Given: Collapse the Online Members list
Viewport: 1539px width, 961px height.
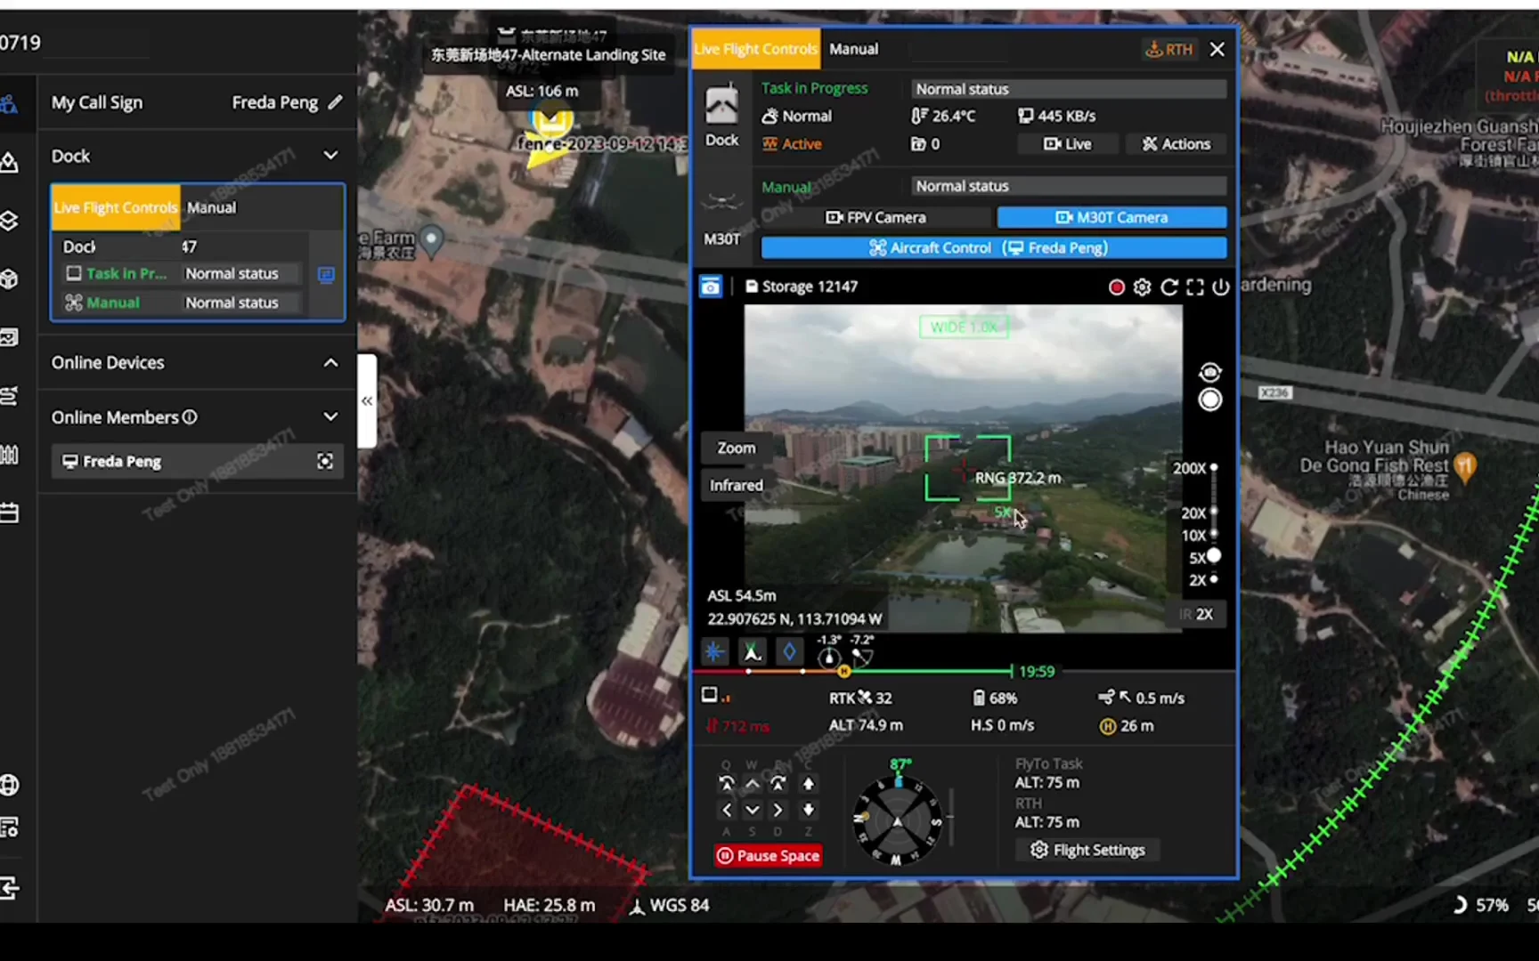Looking at the screenshot, I should pyautogui.click(x=330, y=417).
